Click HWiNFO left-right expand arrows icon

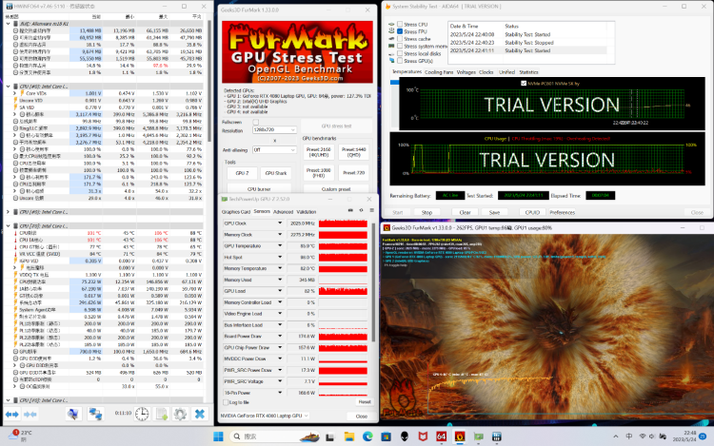13,414
